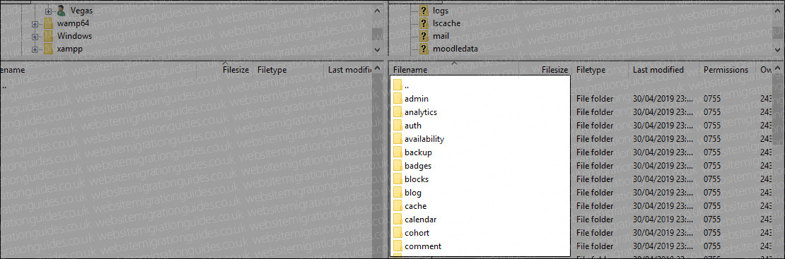Click the question-mark folder icon for mail

424,36
